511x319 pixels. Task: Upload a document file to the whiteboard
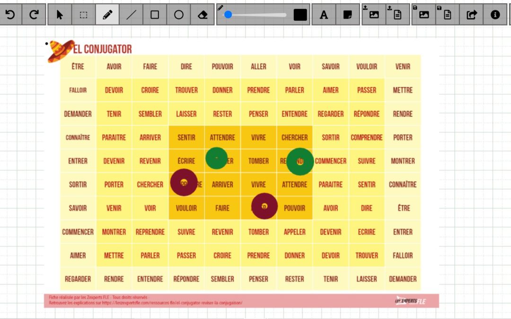(397, 15)
